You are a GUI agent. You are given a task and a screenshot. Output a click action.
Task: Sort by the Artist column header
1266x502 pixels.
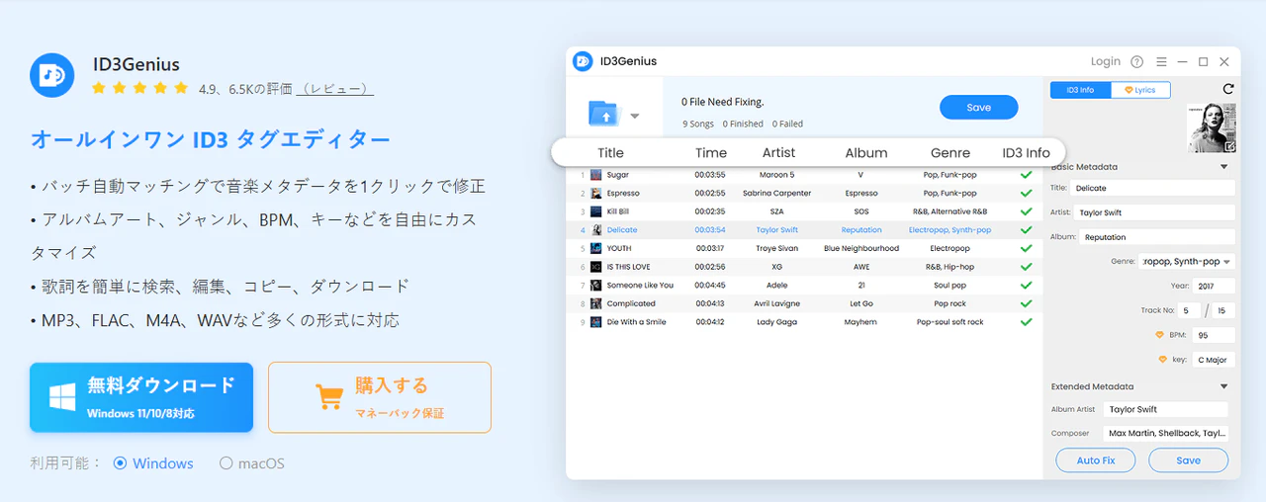click(x=779, y=152)
